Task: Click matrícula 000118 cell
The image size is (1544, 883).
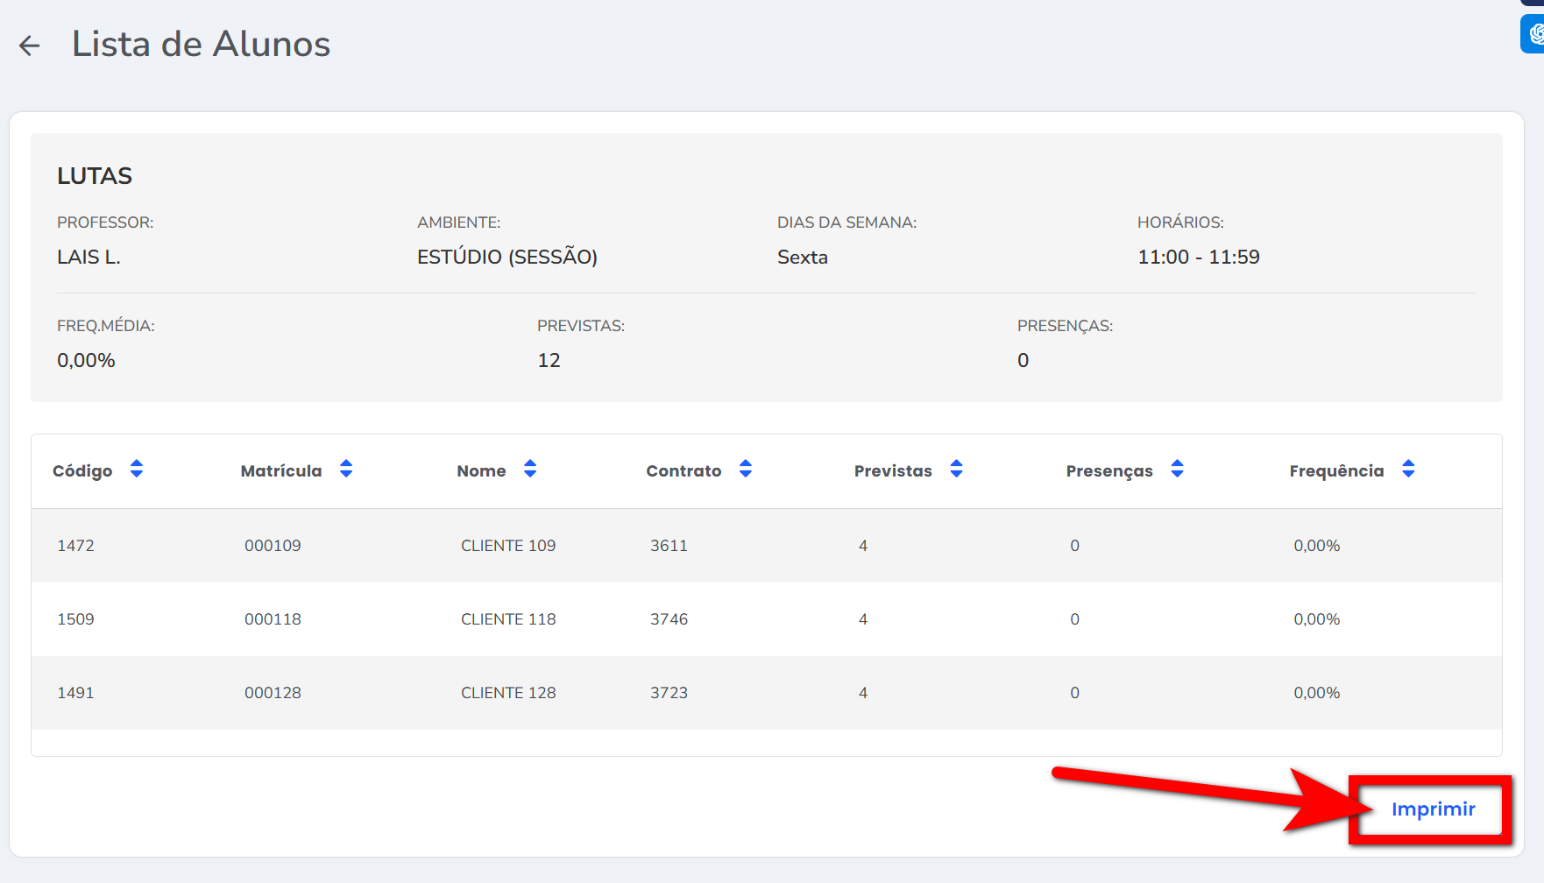Action: (273, 619)
